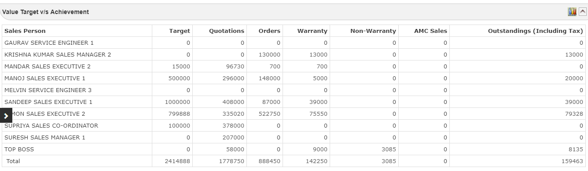The image size is (588, 171).
Task: Select the Total row label
Action: (13, 161)
